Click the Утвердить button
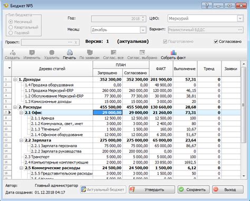The image size is (250, 201). tap(152, 189)
